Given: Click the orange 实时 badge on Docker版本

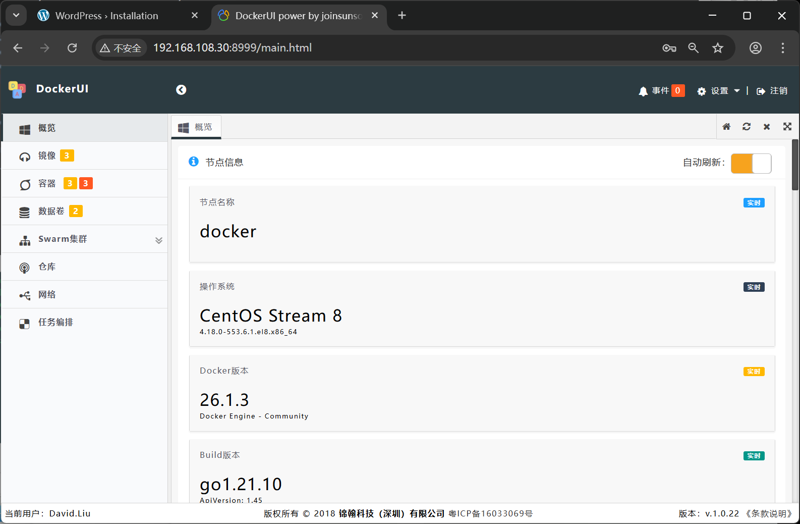Looking at the screenshot, I should click(754, 372).
